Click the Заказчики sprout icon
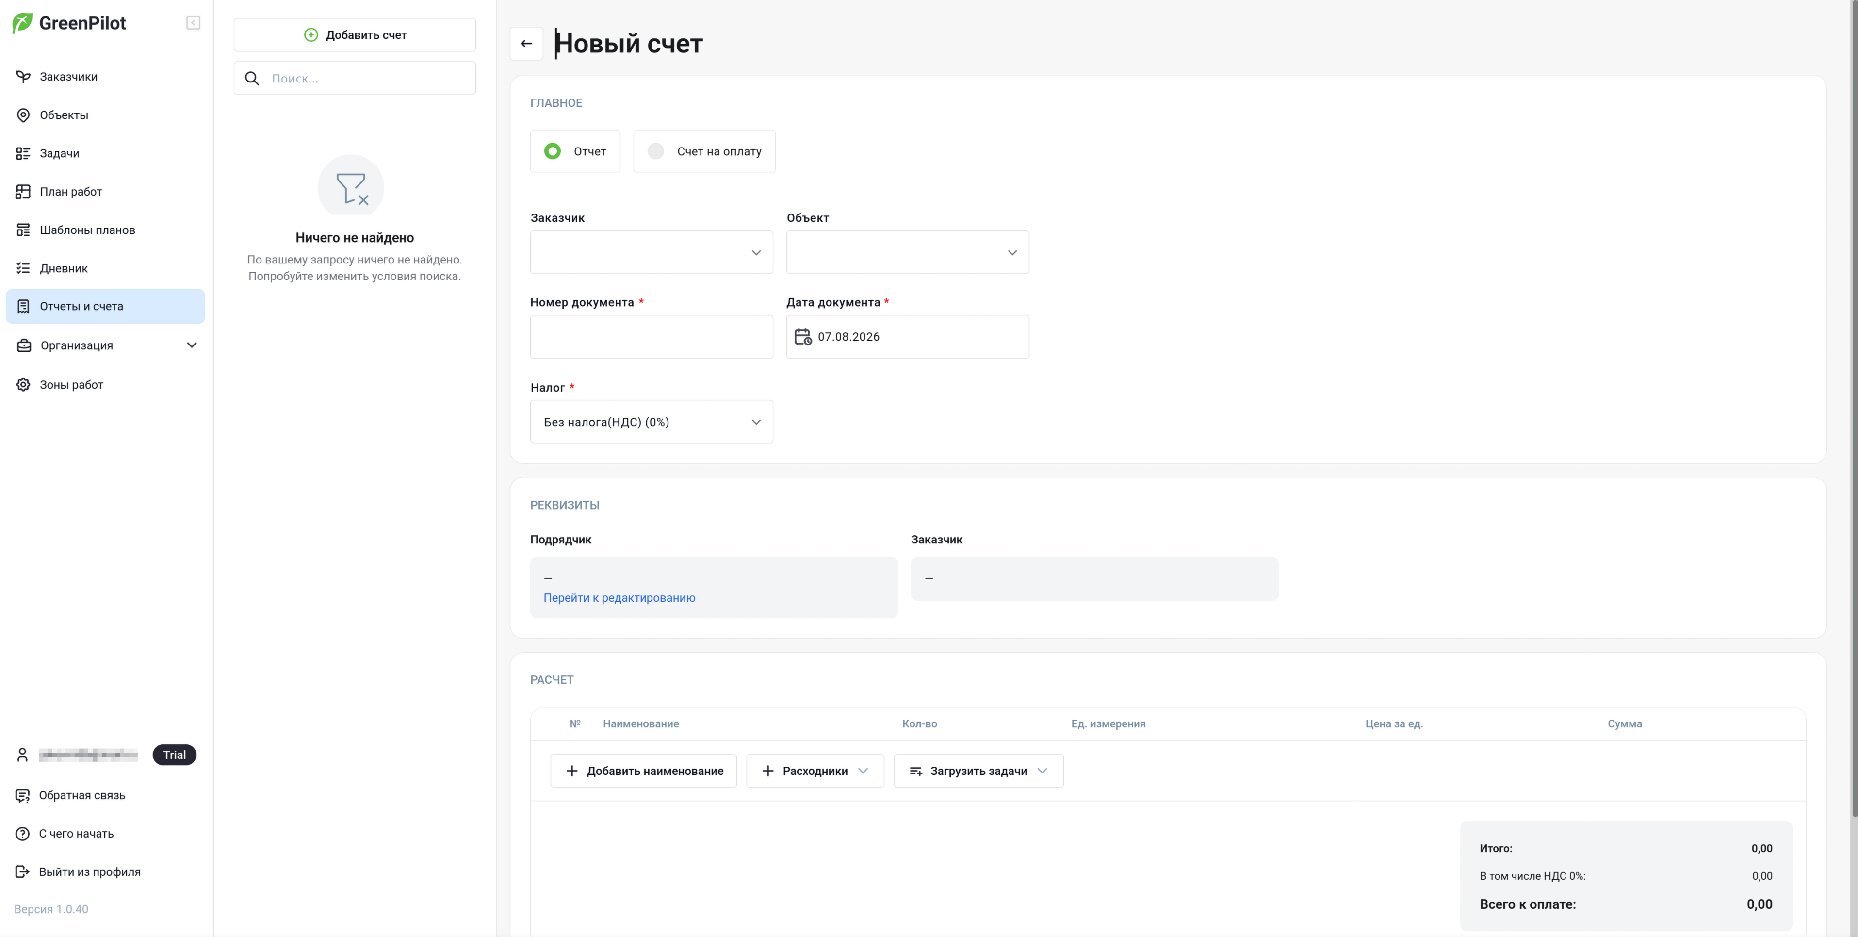Screen dimensions: 1858x937 [x=23, y=77]
